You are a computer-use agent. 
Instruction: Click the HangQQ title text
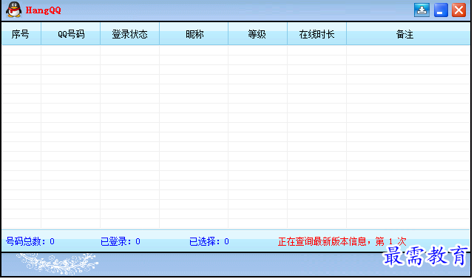pyautogui.click(x=43, y=10)
